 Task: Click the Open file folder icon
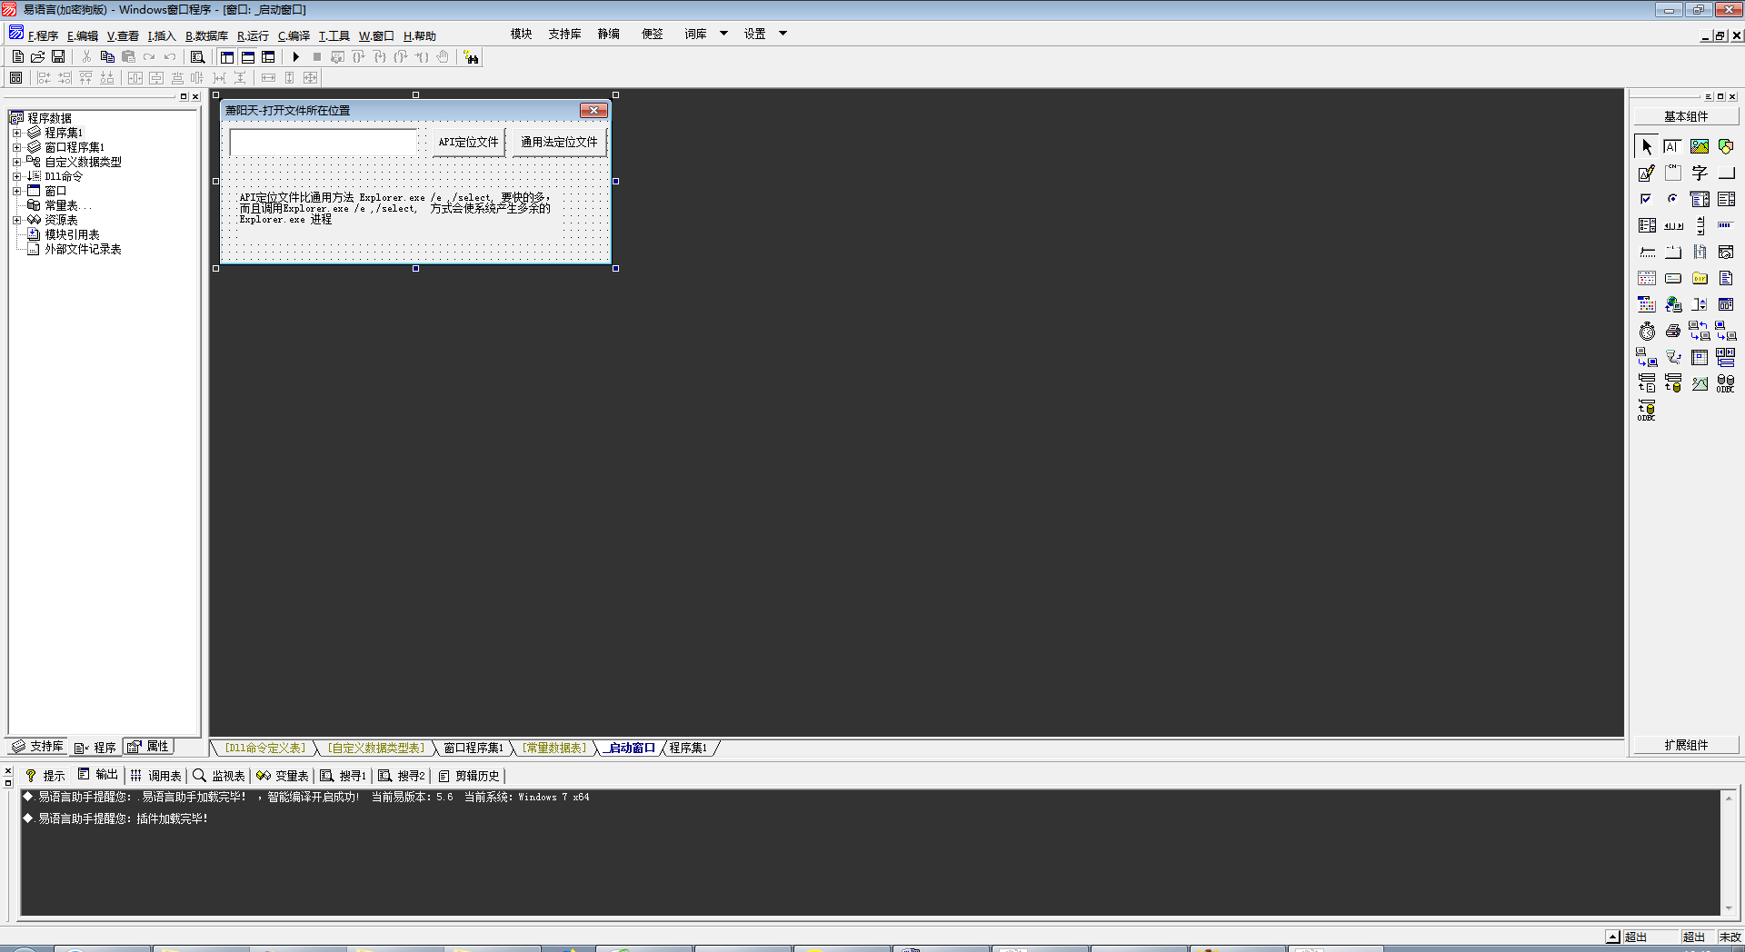(x=38, y=57)
